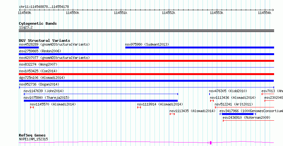283x146 pixels.
Task: Click the red nsv4207077 variant bar
Action: coord(147,61)
